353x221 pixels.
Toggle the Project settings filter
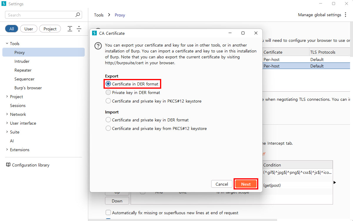[50, 29]
